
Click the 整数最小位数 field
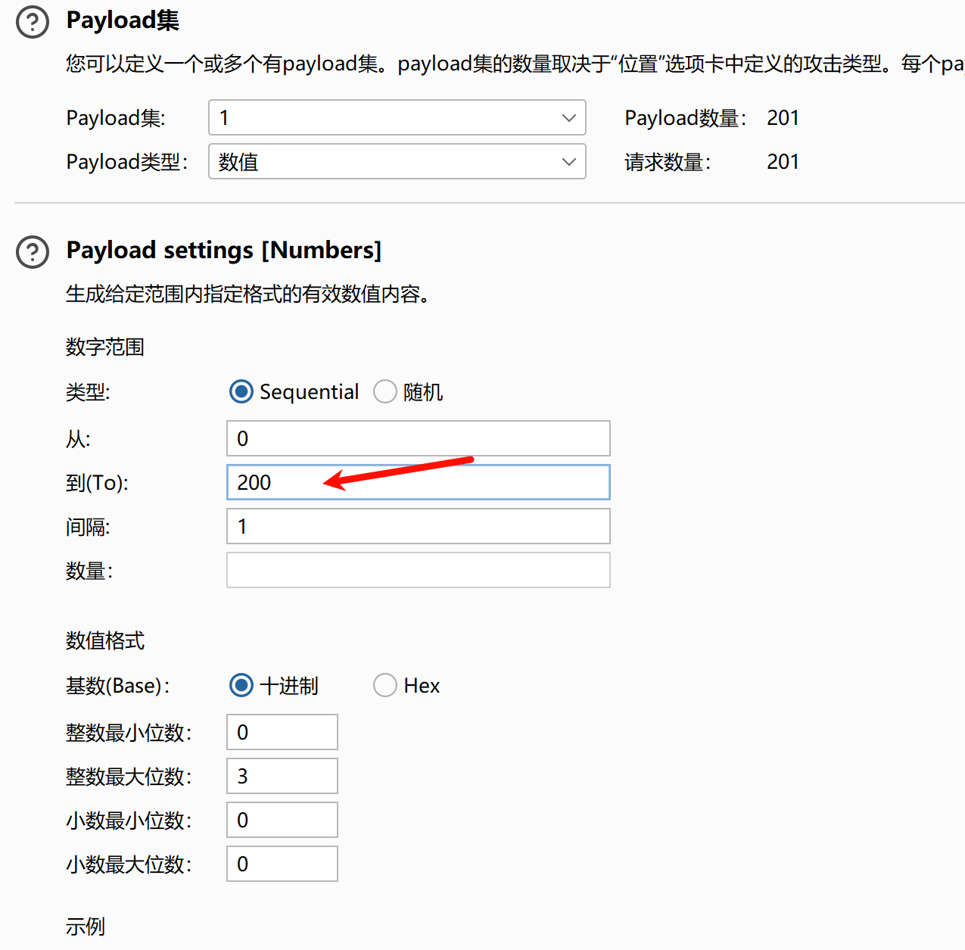point(282,732)
